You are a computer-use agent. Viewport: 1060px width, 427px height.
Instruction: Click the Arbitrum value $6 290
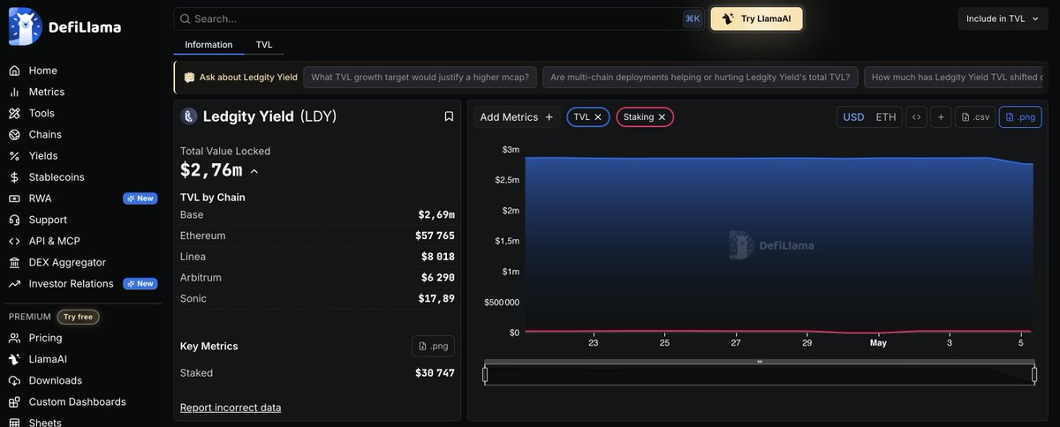438,278
